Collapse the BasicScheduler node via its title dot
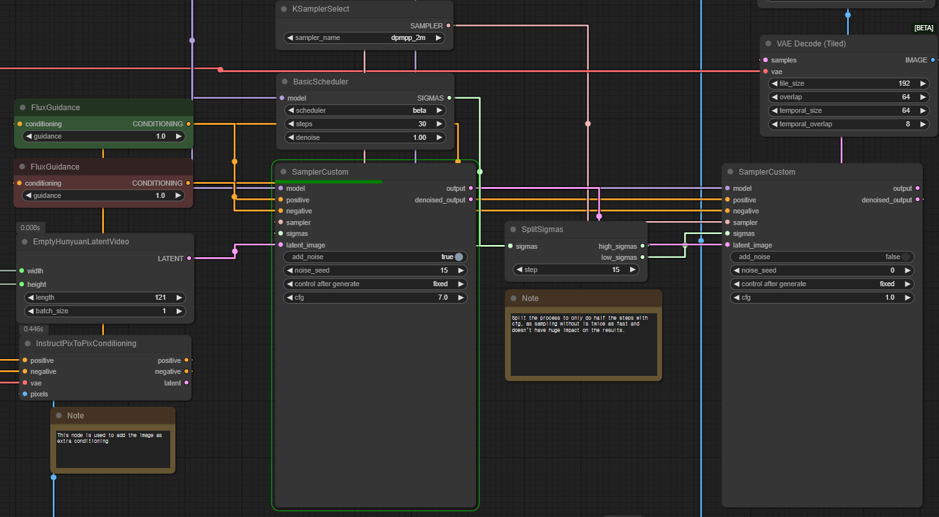This screenshot has width=939, height=517. [284, 82]
